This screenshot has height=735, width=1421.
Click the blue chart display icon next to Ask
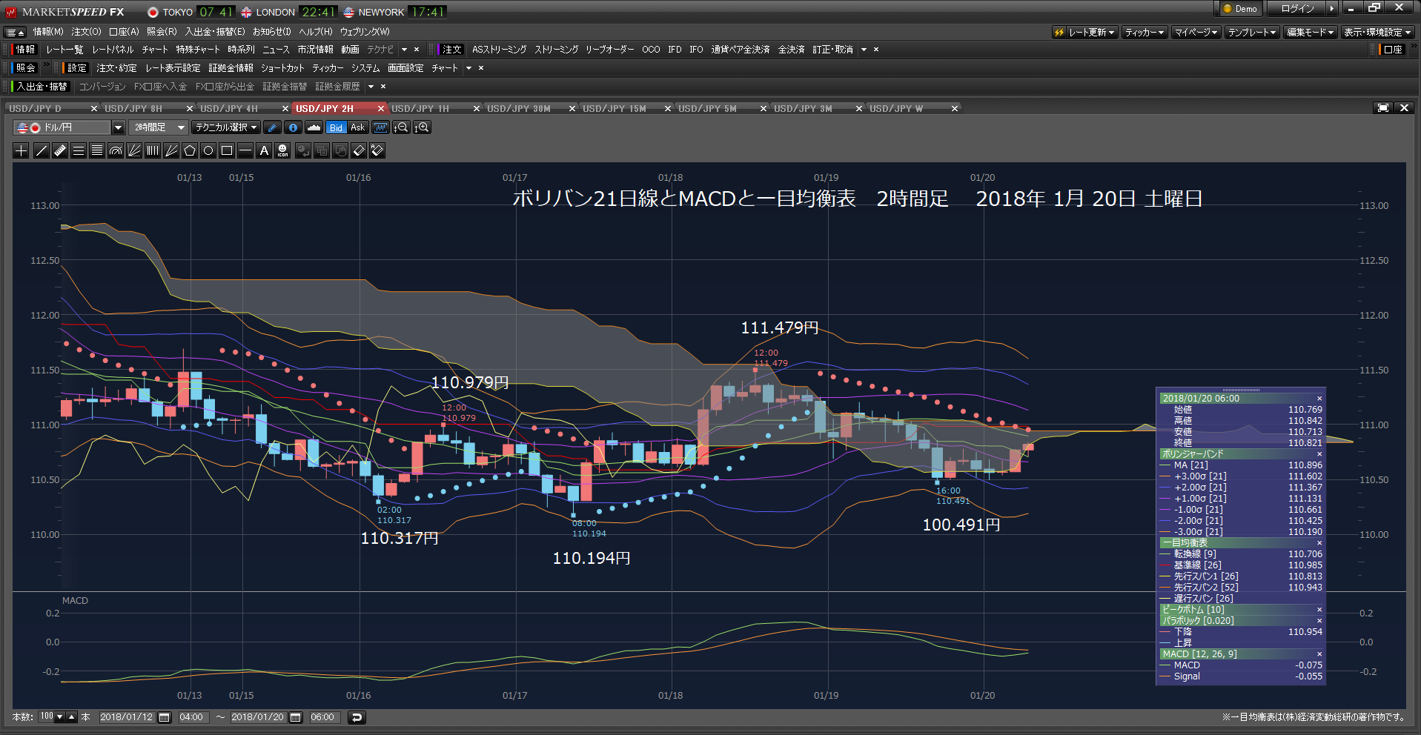point(380,127)
